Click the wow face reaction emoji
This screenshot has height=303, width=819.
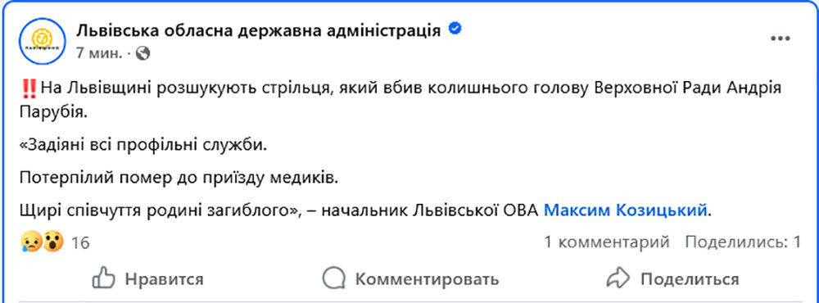click(52, 242)
